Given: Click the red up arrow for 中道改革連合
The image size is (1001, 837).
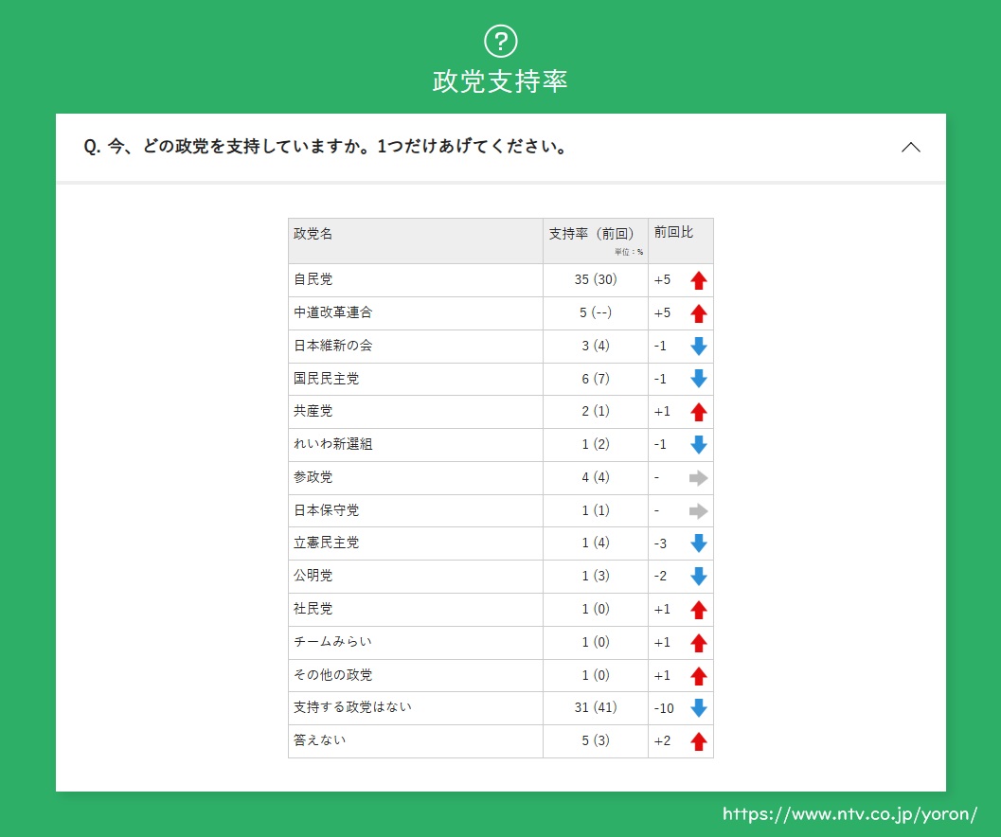Looking at the screenshot, I should pos(699,313).
